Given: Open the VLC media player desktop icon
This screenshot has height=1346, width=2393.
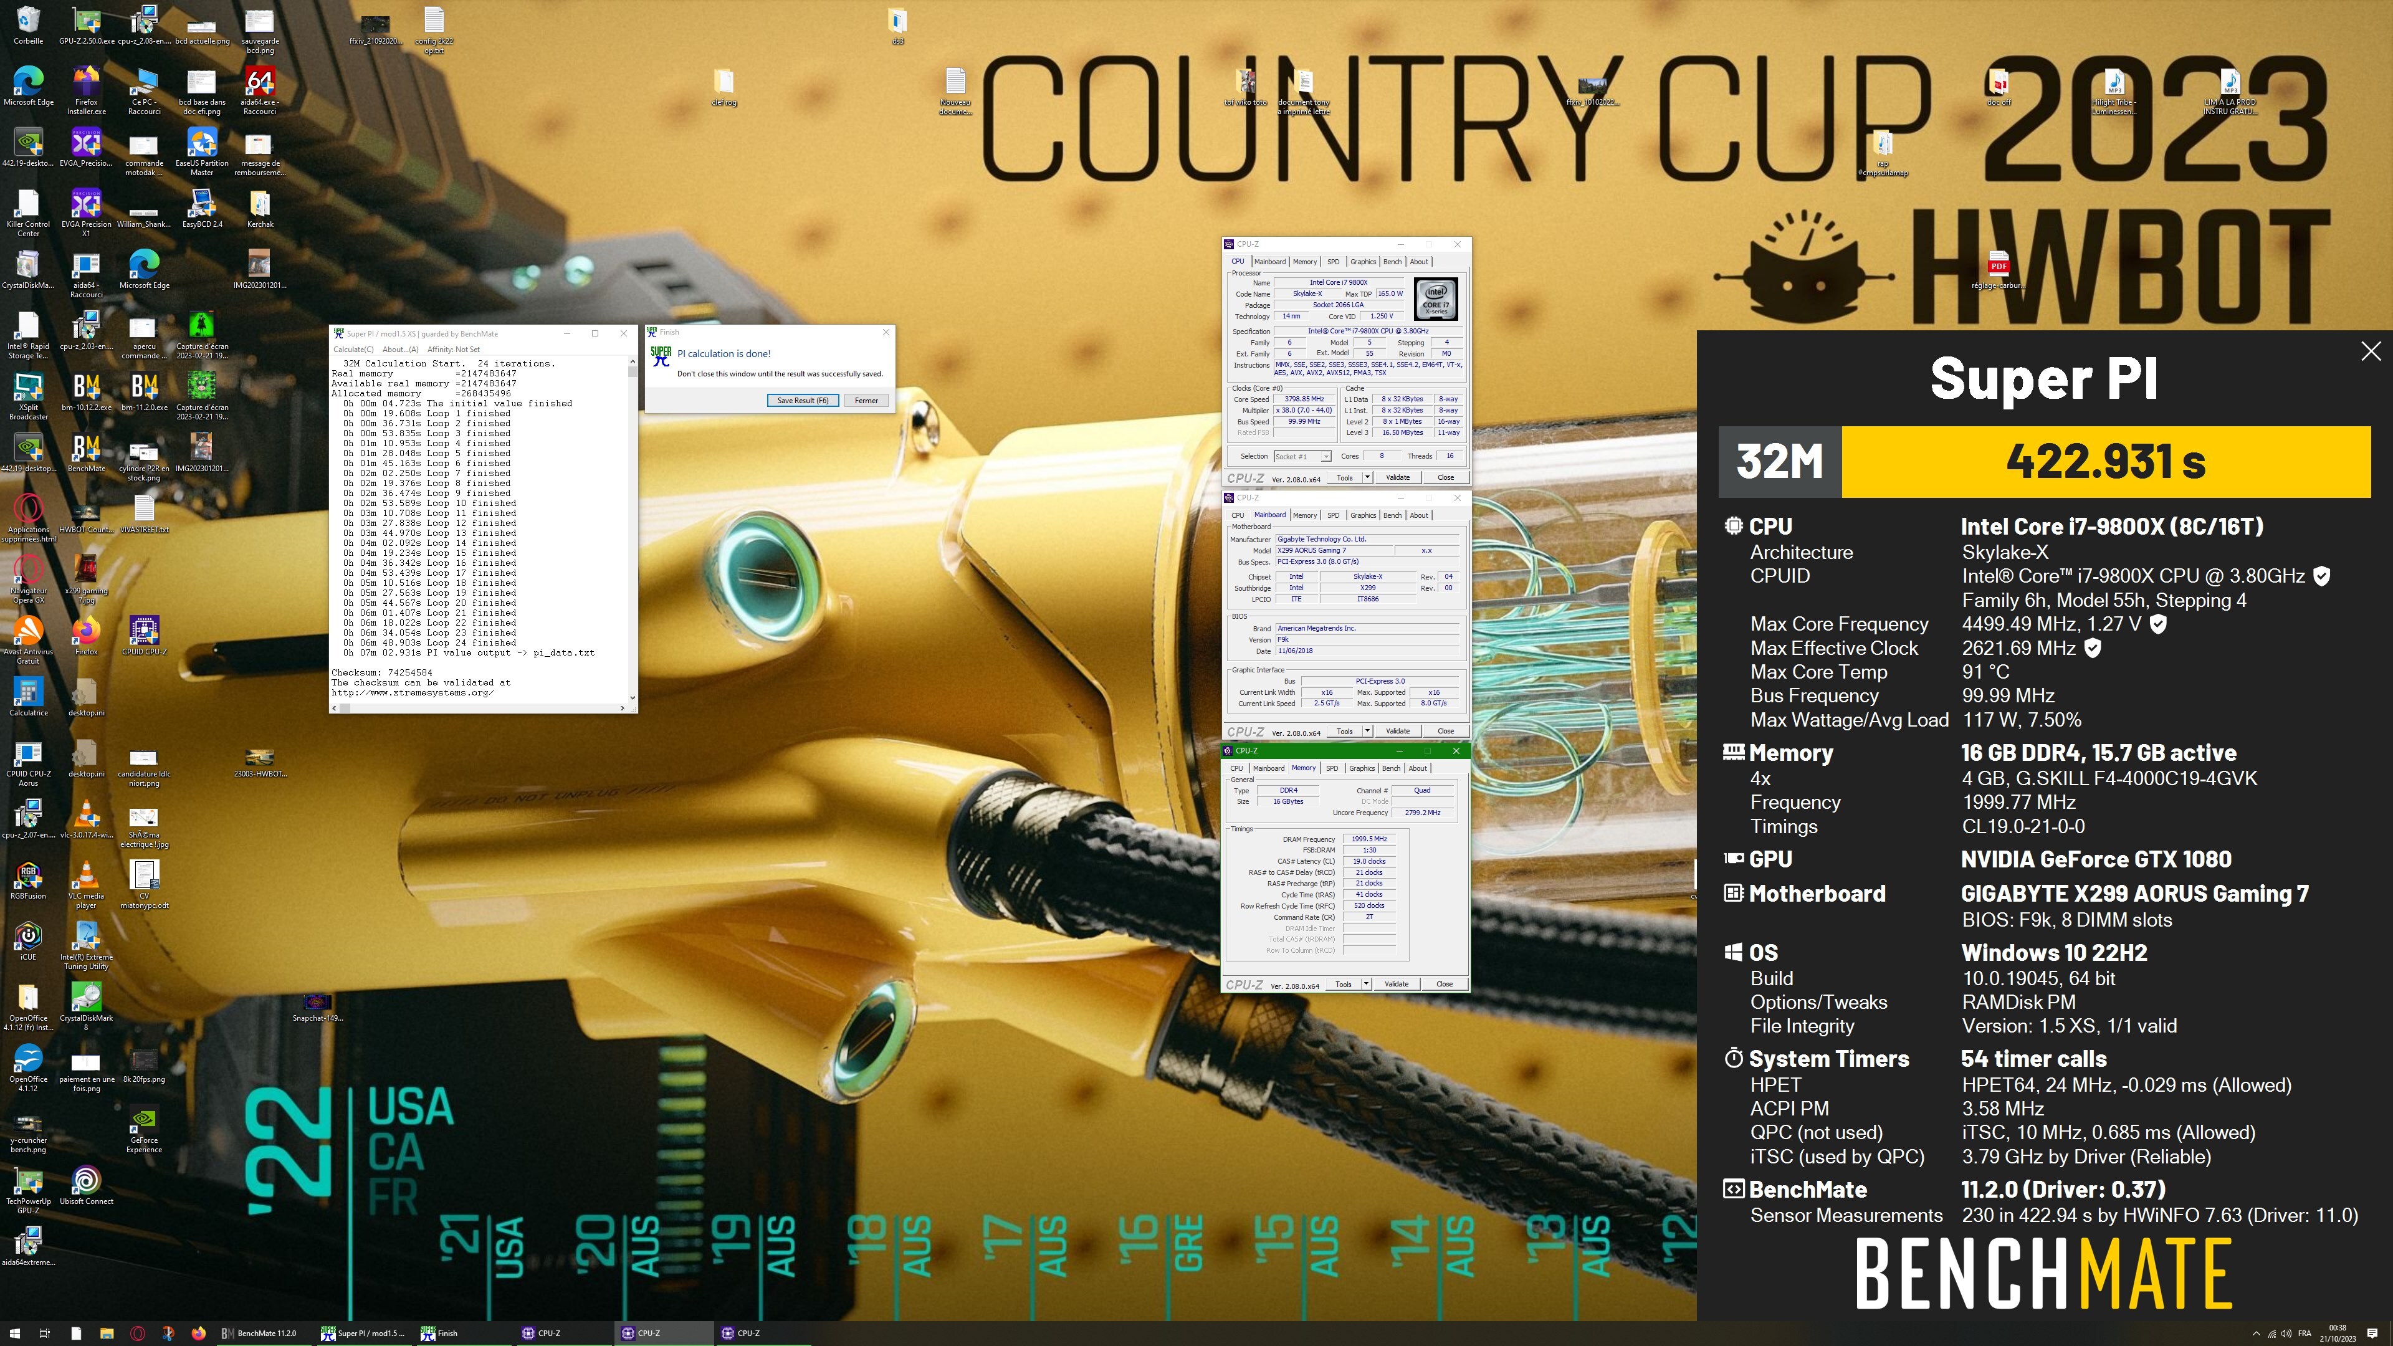Looking at the screenshot, I should 85,875.
